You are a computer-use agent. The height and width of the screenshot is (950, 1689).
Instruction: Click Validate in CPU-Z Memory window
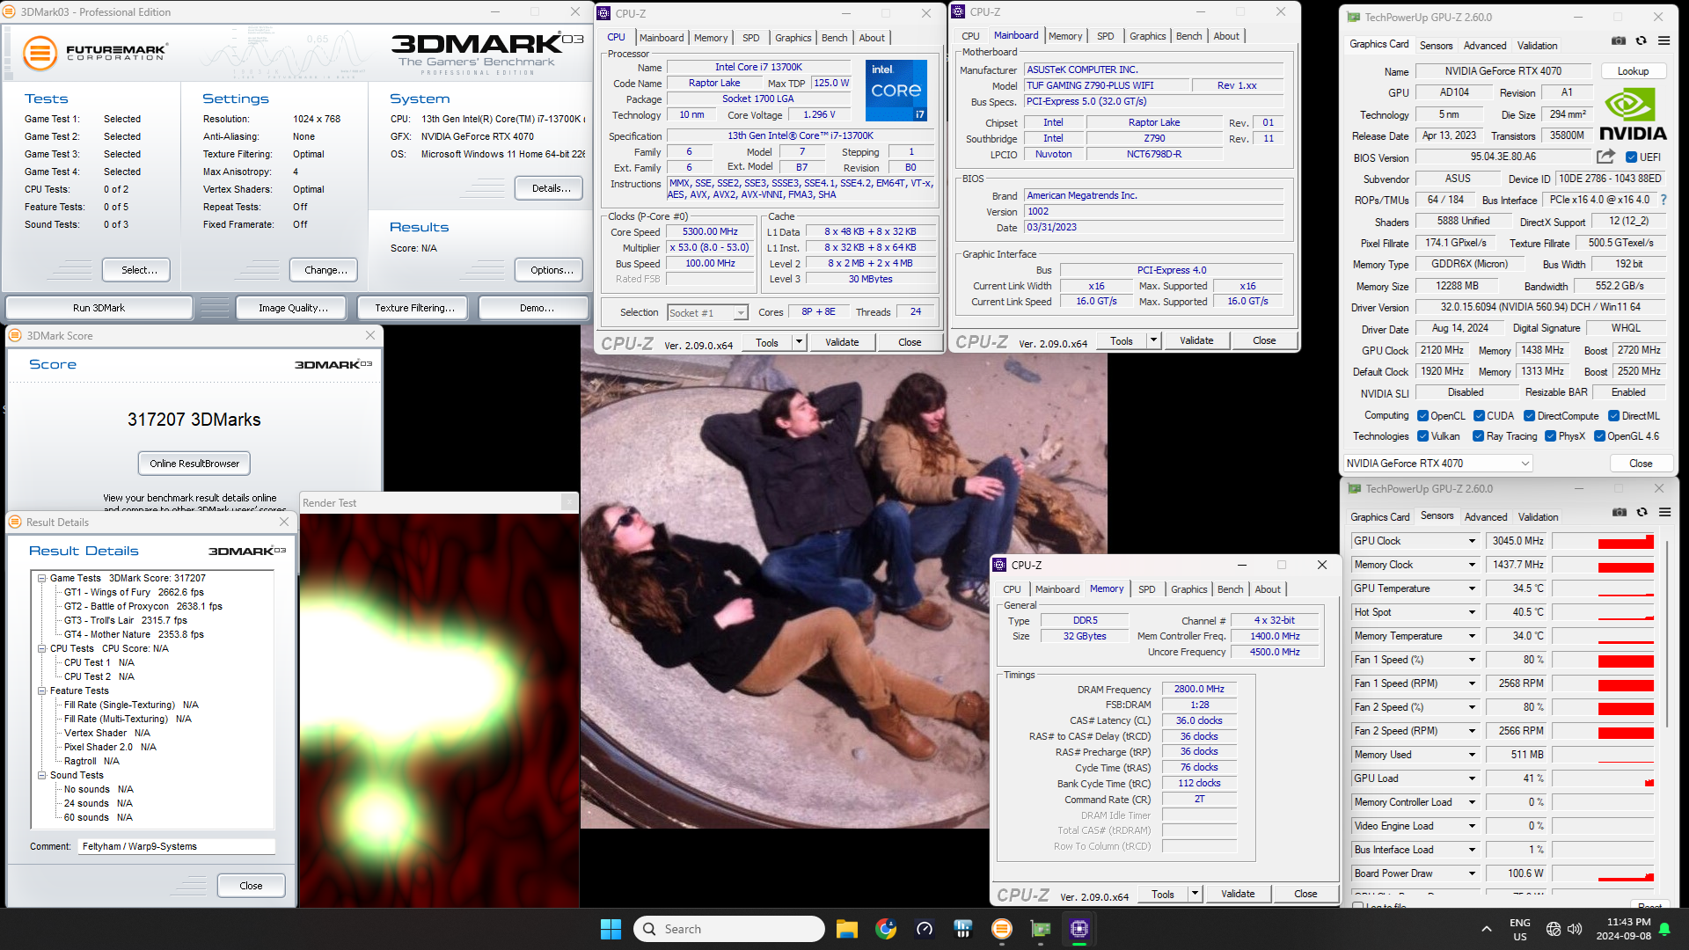[1238, 894]
